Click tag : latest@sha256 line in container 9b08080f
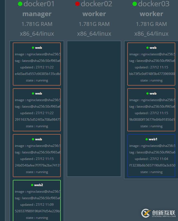 [x=152, y=107]
